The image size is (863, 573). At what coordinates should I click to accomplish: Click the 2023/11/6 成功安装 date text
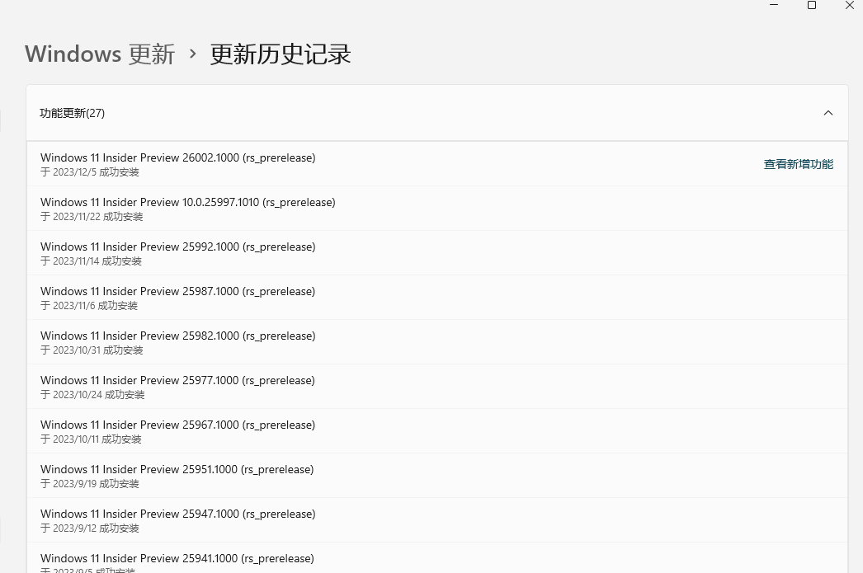(x=89, y=306)
